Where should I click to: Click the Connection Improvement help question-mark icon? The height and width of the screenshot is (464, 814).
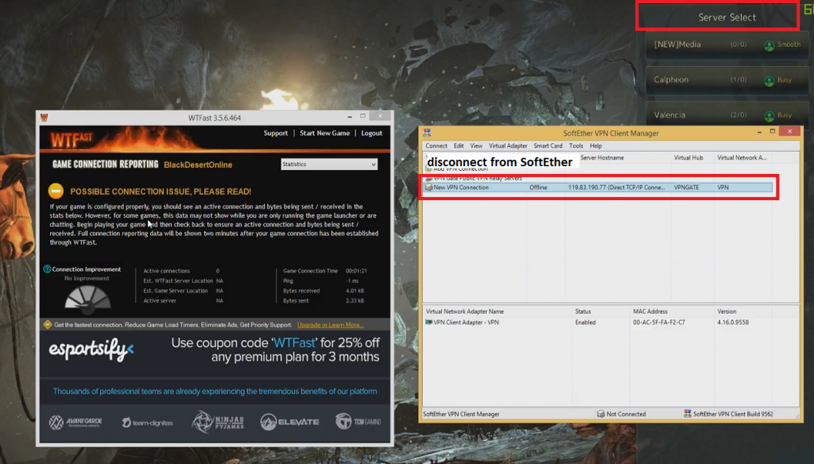tap(47, 269)
